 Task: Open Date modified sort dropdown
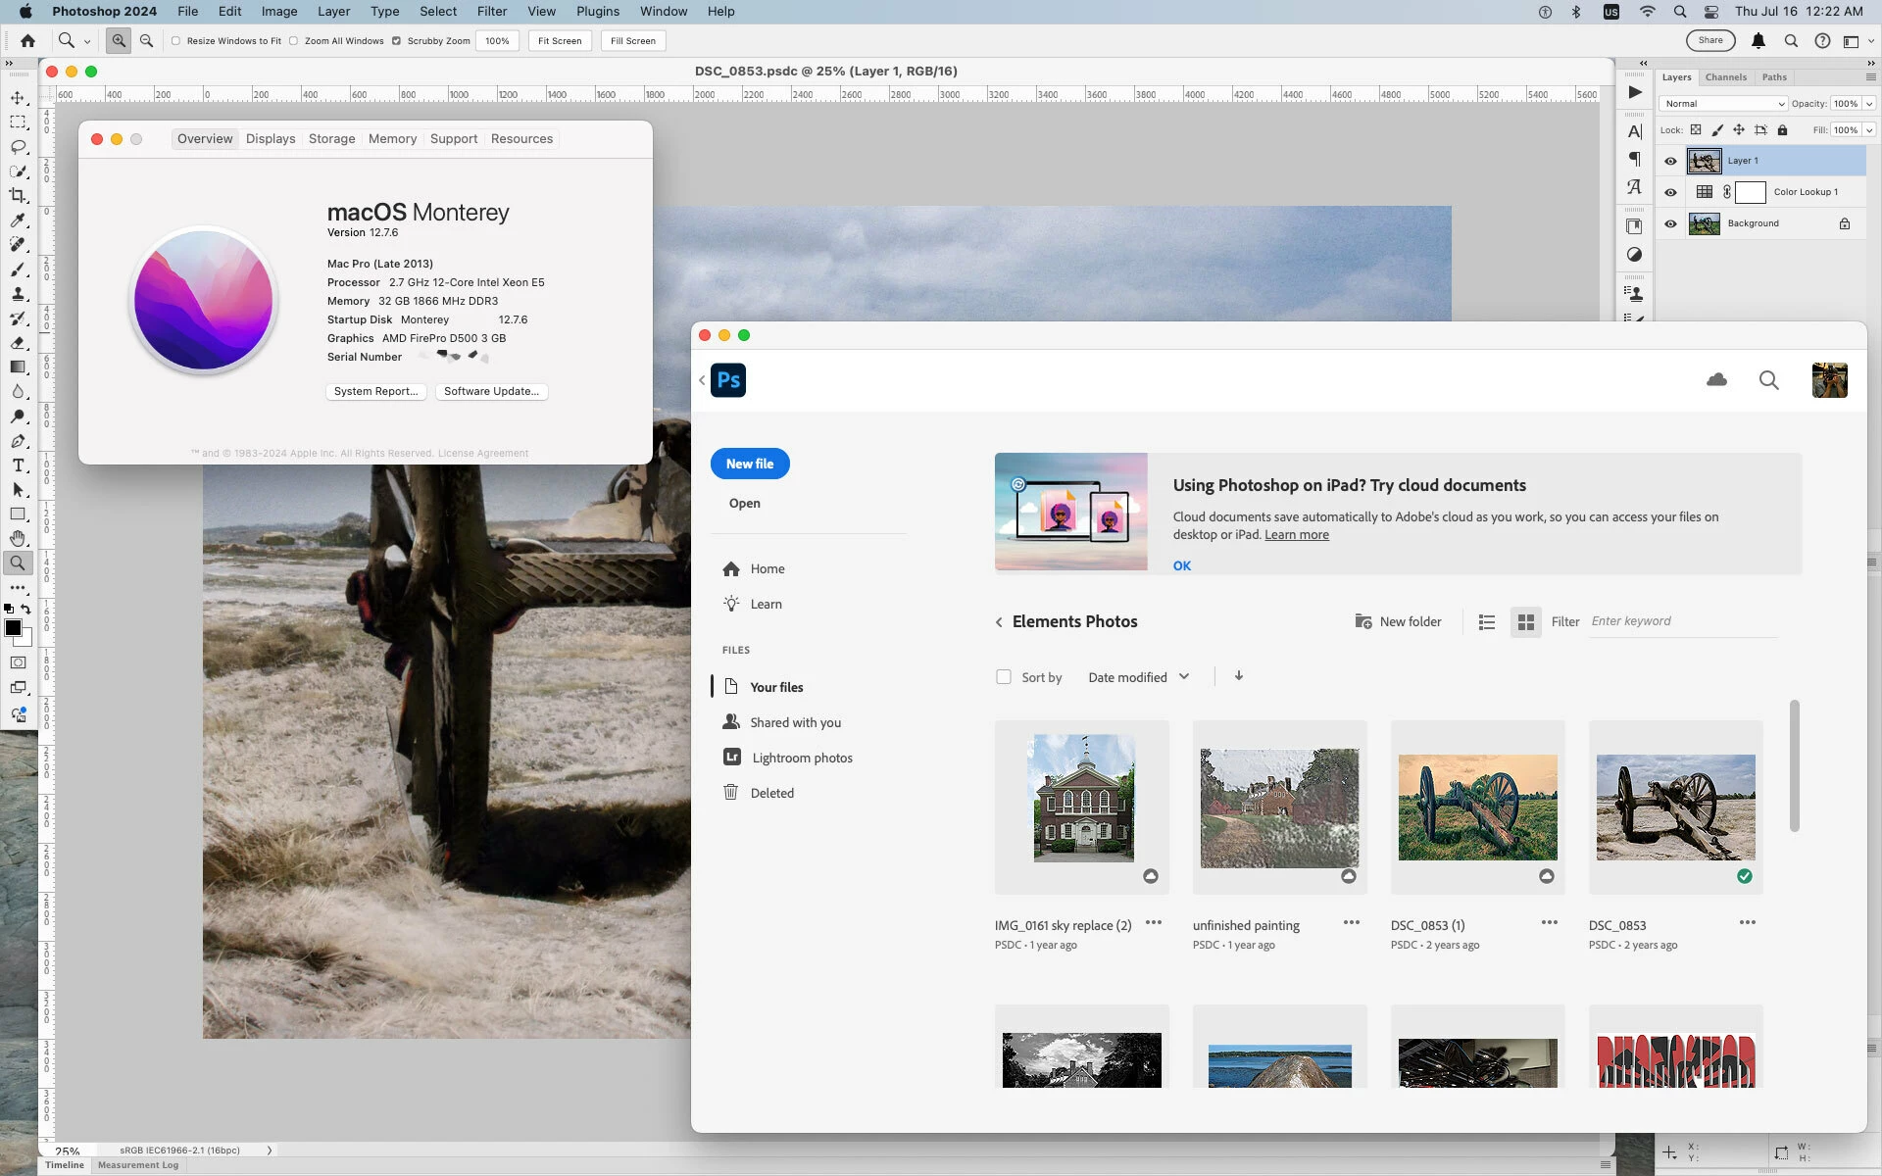coord(1139,677)
